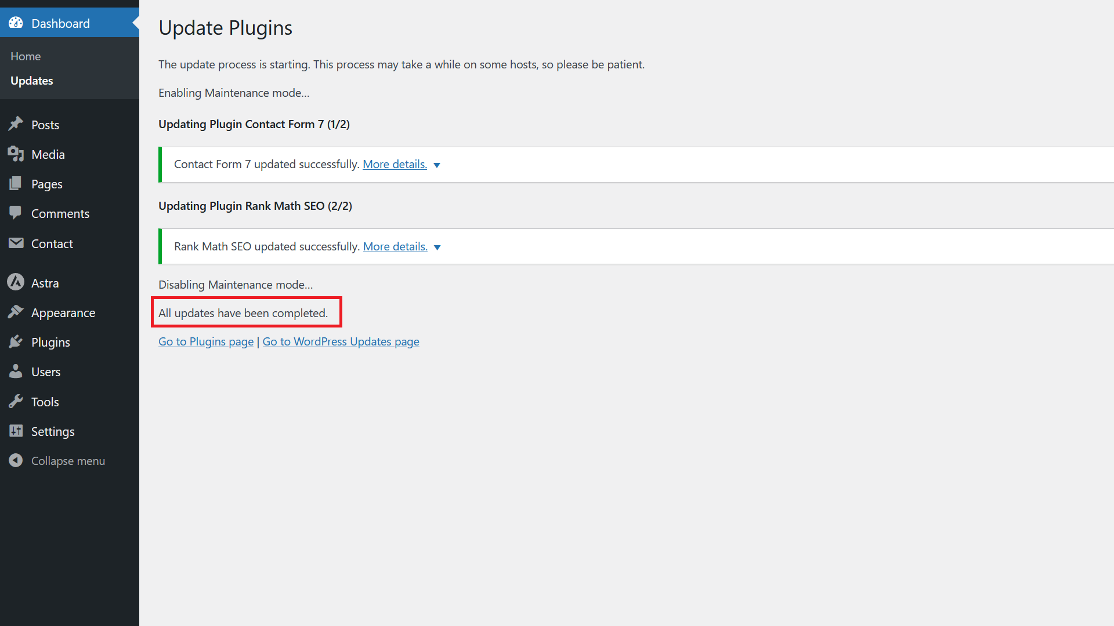The image size is (1114, 626).
Task: Click the Pages stacked-sheets icon
Action: click(x=16, y=184)
